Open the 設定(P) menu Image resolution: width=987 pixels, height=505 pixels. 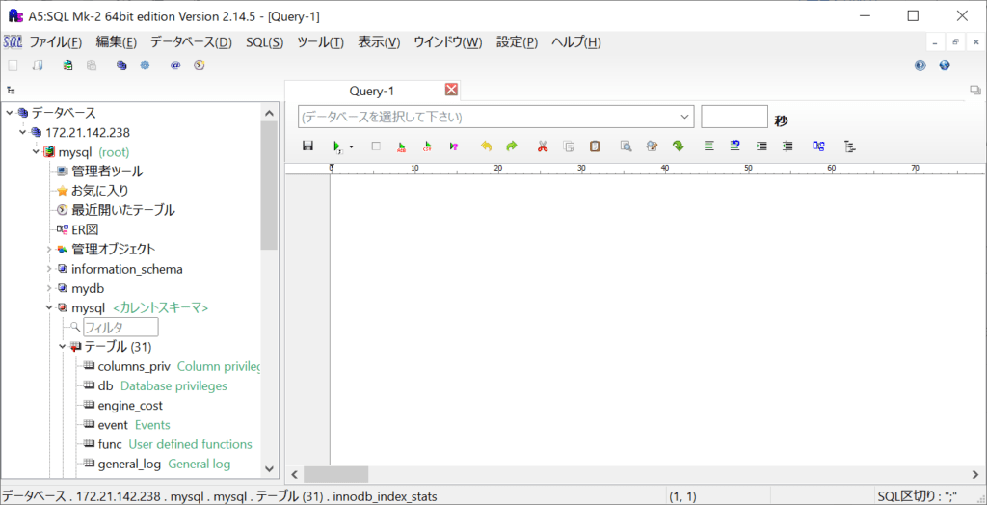(517, 42)
